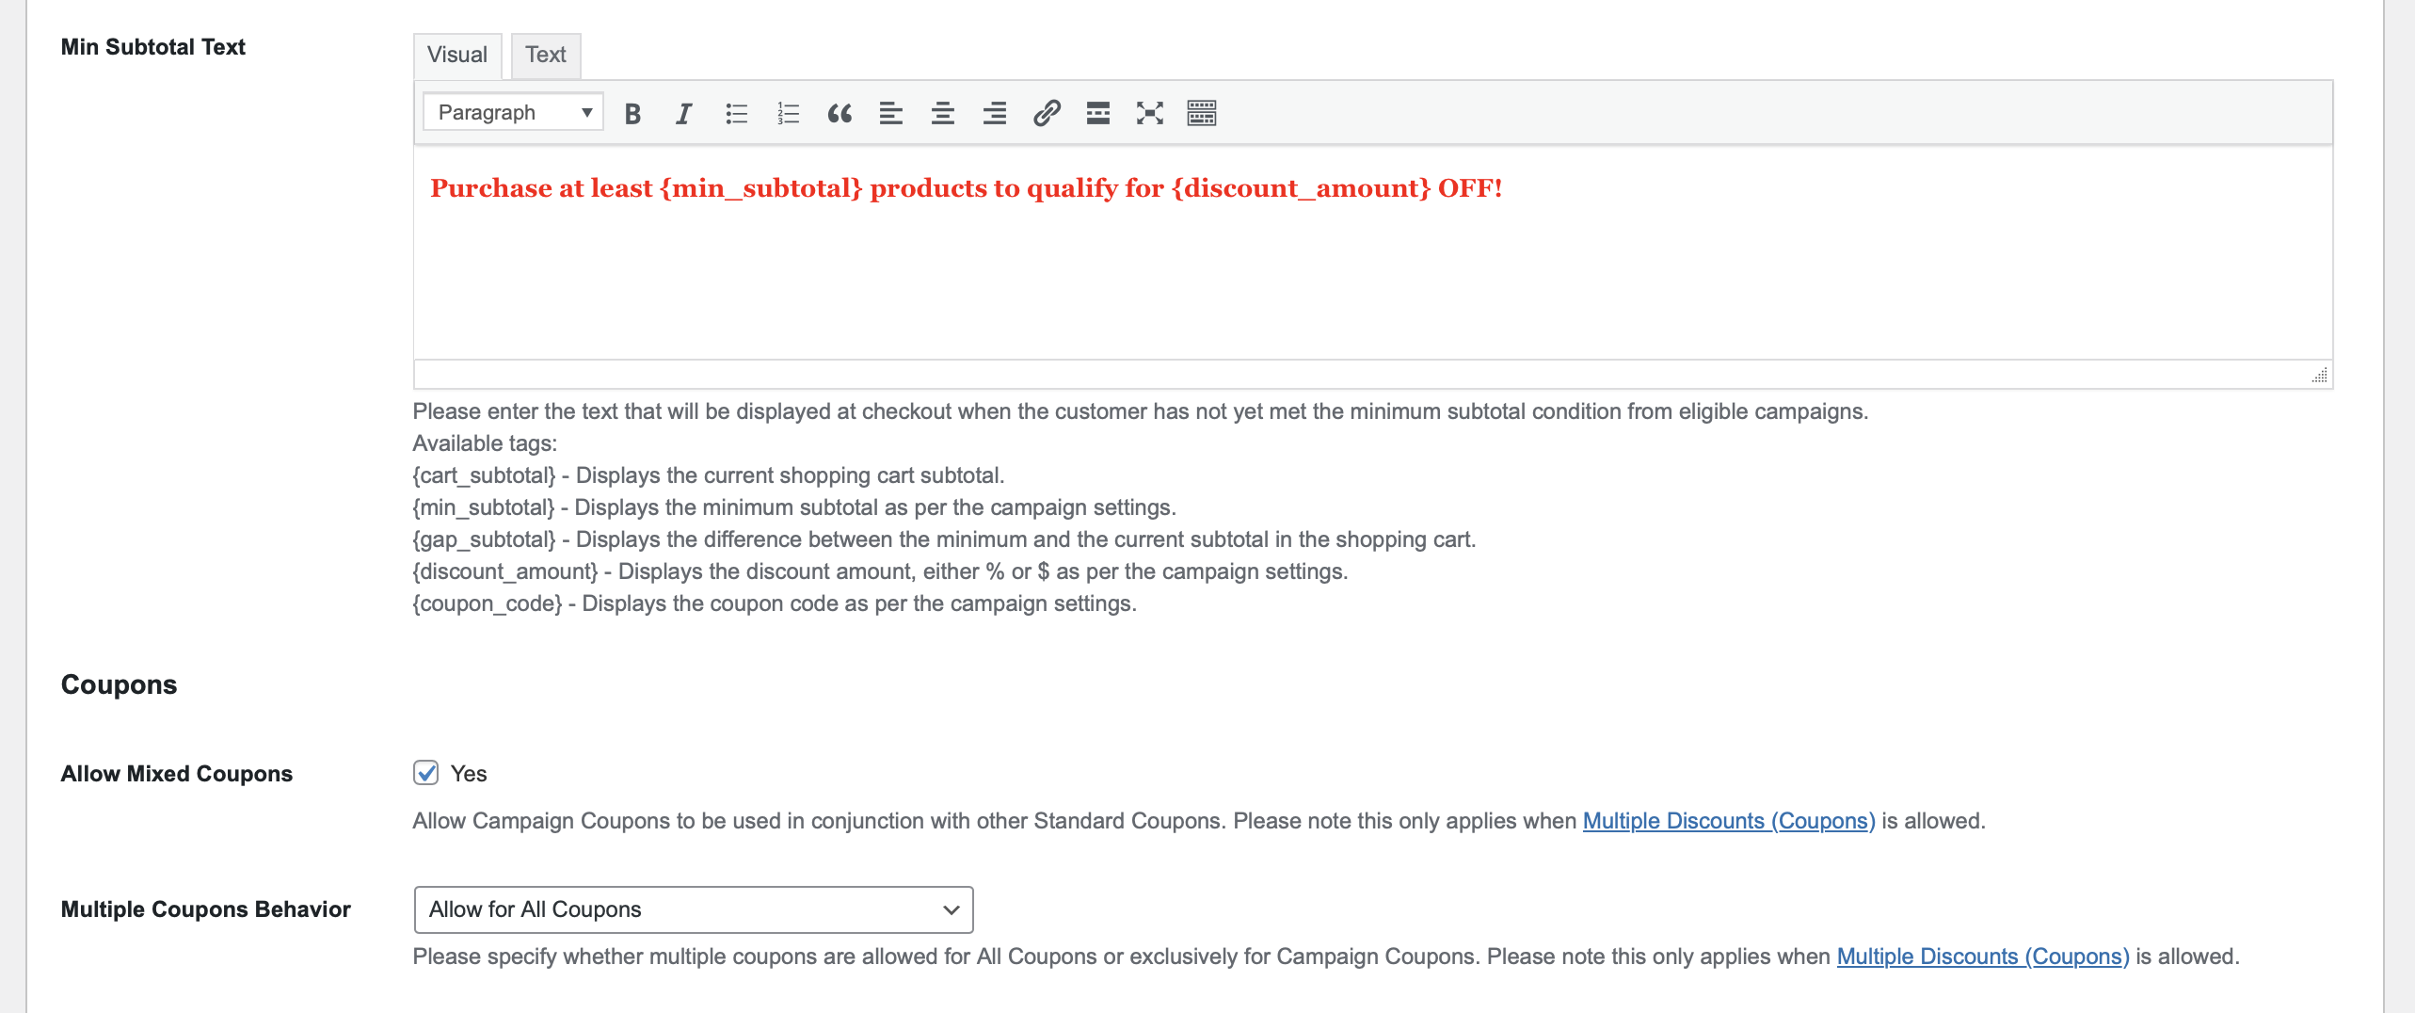Click the Coupons section heading

click(x=119, y=684)
